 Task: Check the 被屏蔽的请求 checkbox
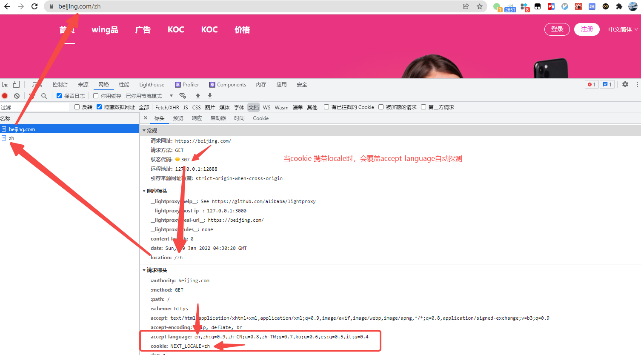coord(381,107)
